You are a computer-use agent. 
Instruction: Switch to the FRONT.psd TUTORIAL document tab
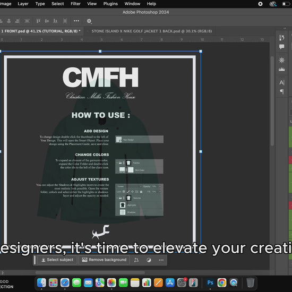pos(40,31)
